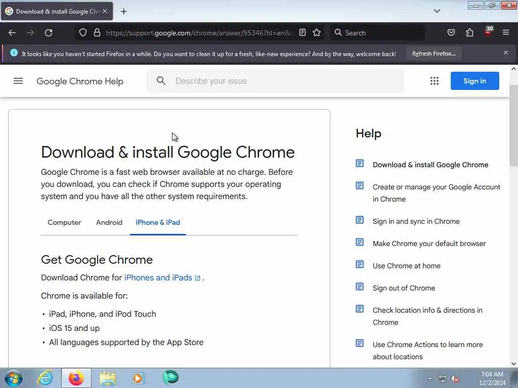This screenshot has width=518, height=388.
Task: Click the magnifier icon in the help search
Action: click(x=161, y=81)
